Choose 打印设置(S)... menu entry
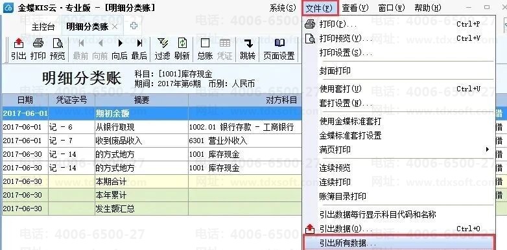The height and width of the screenshot is (250, 507). pos(399,52)
